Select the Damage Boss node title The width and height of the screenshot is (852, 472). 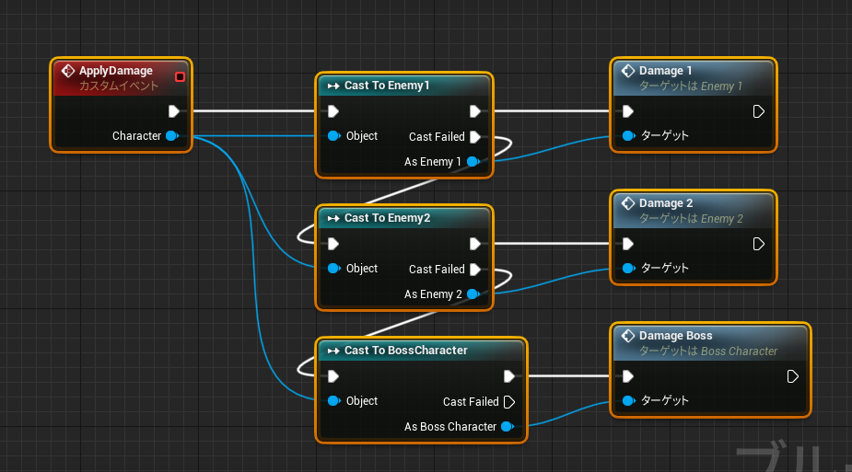676,336
